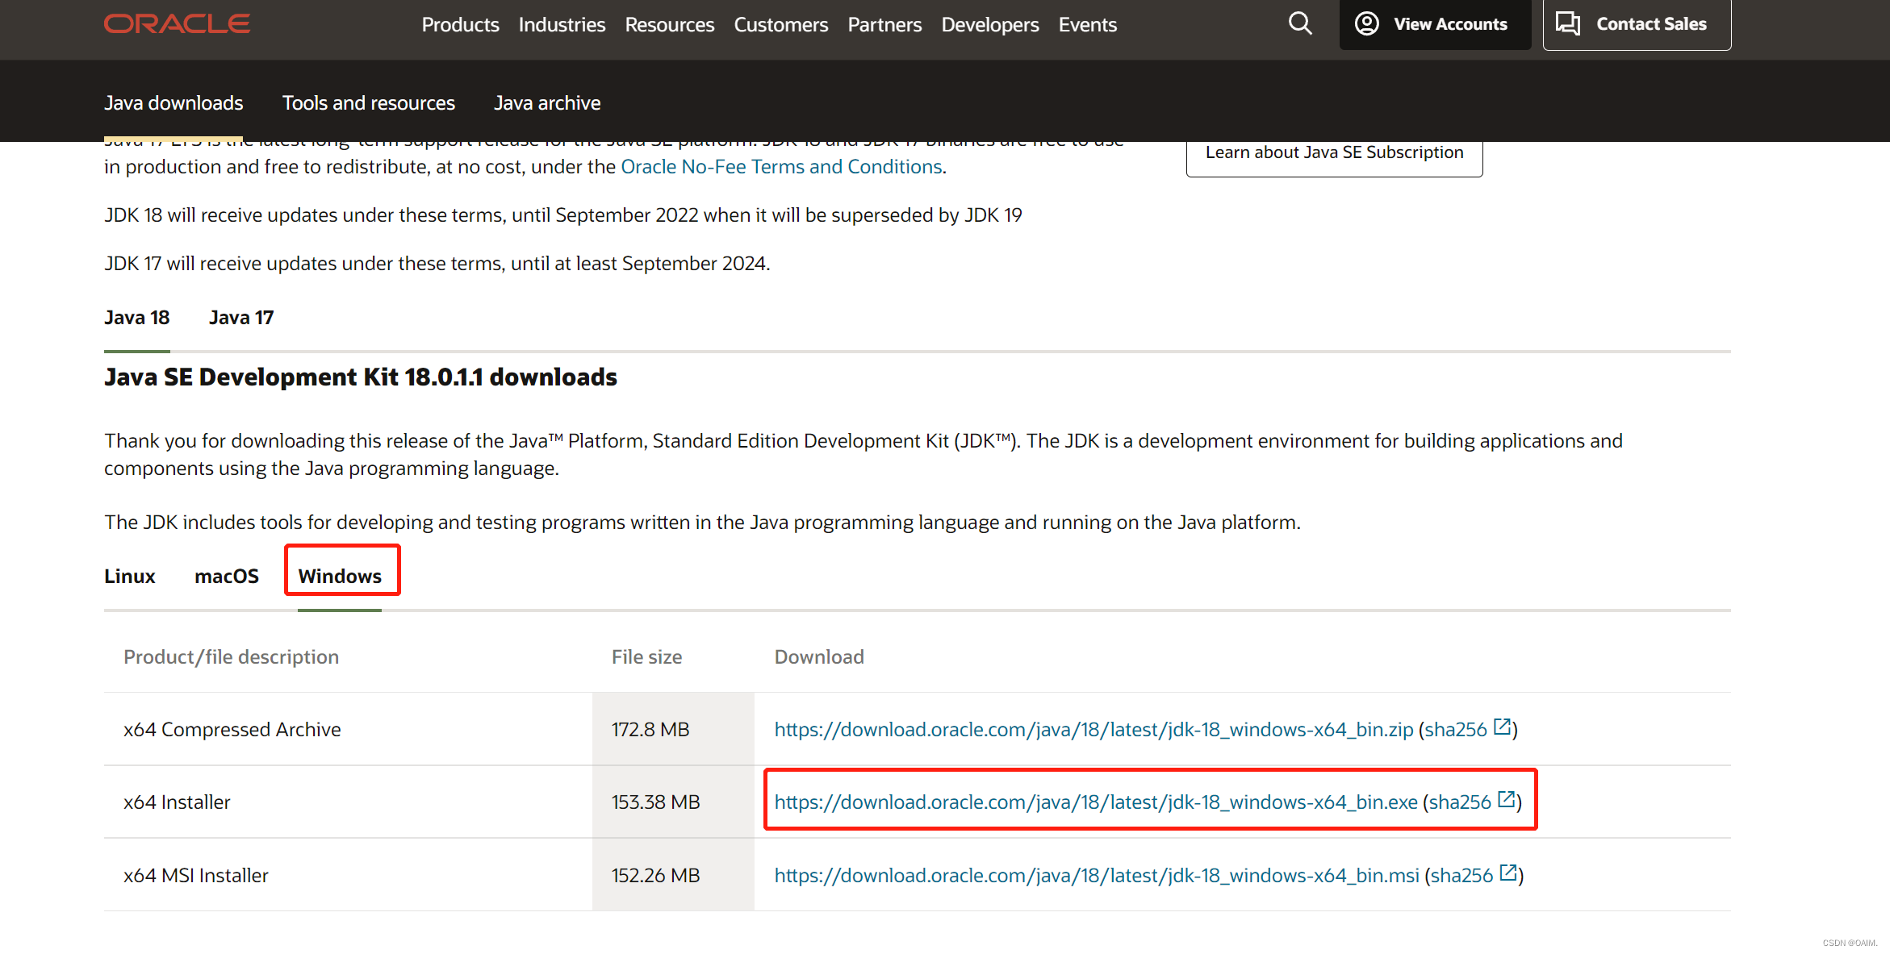Select the Java downloads tab

click(x=174, y=103)
